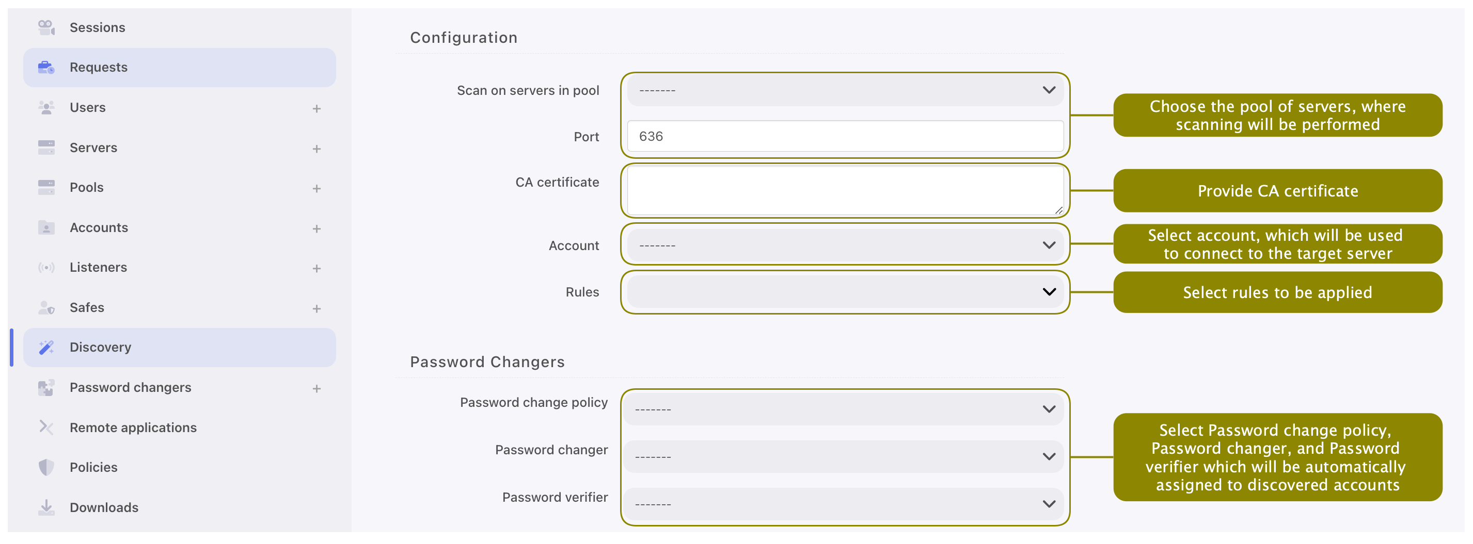Add new password changer via plus
Viewport: 1473px width, 544px height.
317,388
